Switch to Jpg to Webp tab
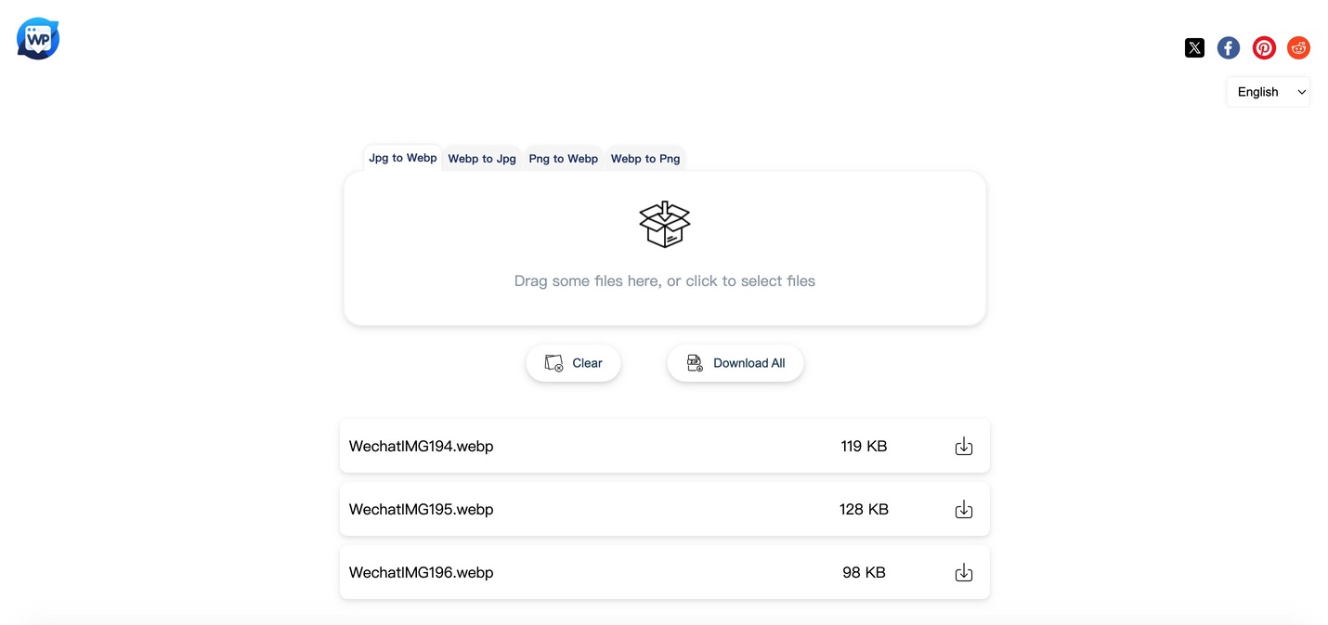The height and width of the screenshot is (625, 1328). (x=403, y=158)
